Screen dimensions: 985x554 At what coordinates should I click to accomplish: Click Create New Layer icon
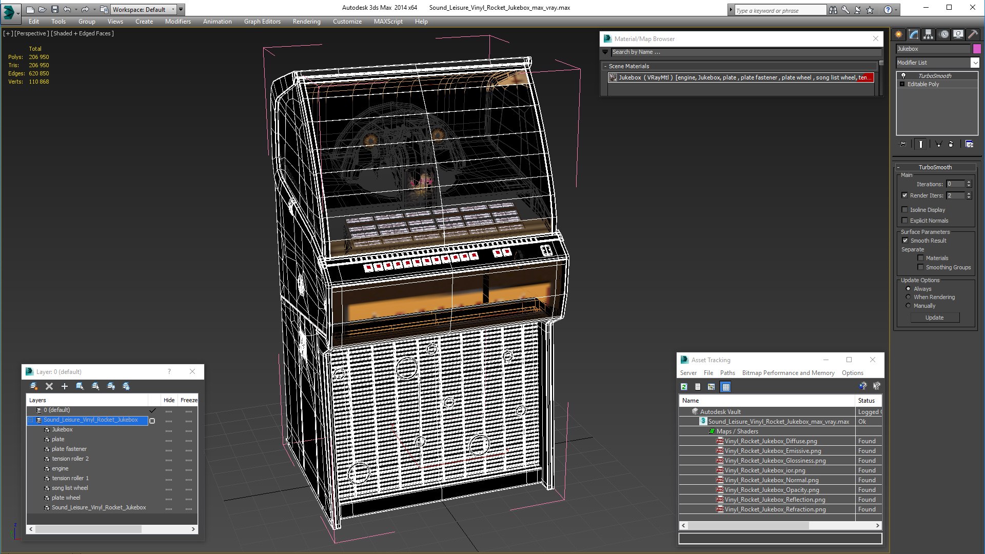tap(34, 386)
